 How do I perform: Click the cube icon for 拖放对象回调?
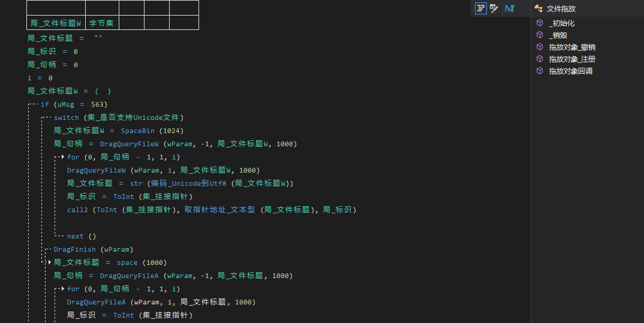coord(540,71)
